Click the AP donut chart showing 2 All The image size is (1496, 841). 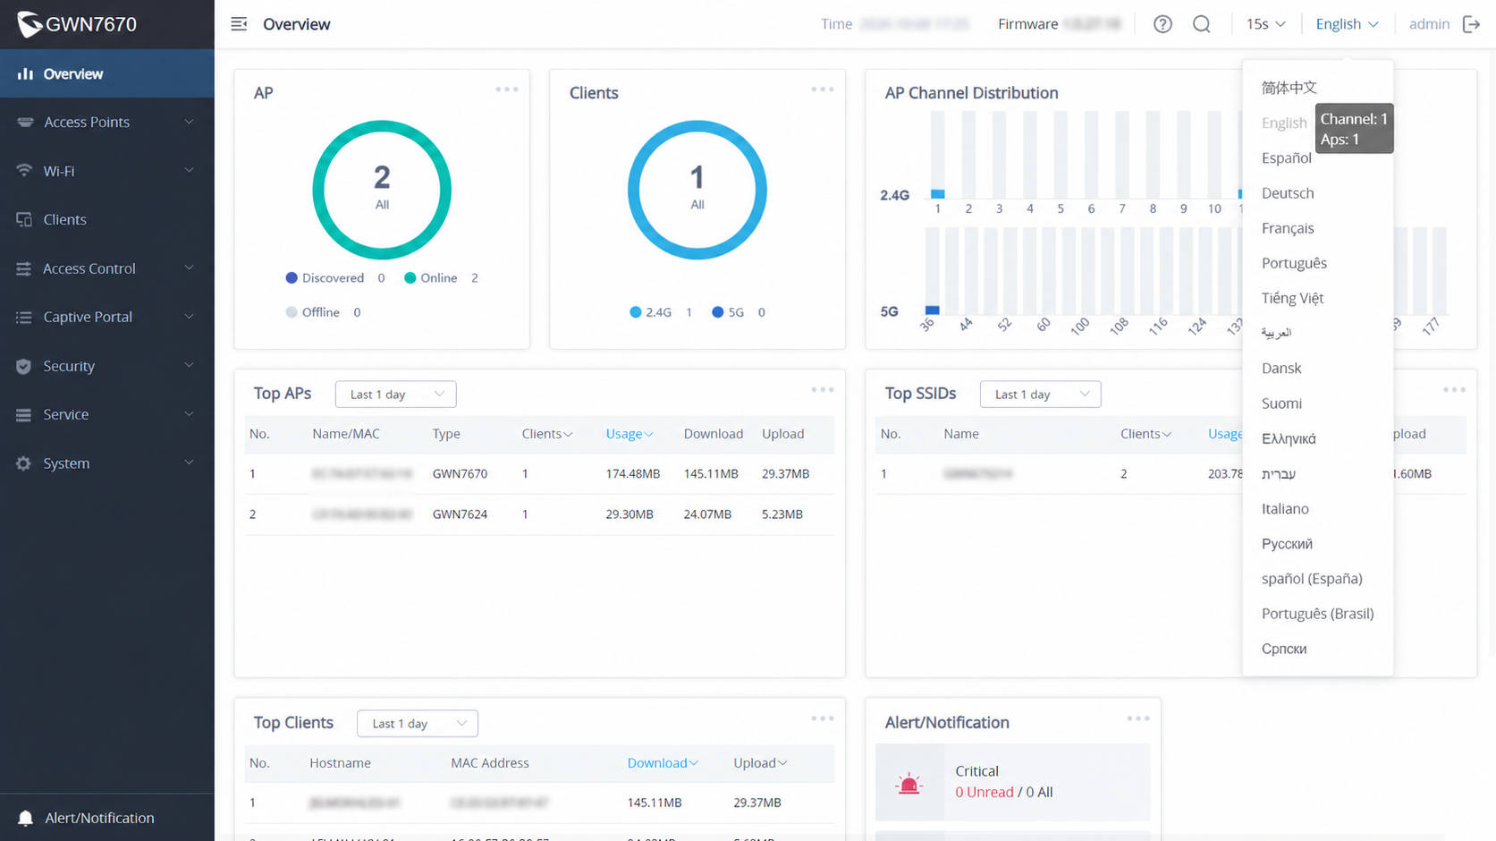382,190
